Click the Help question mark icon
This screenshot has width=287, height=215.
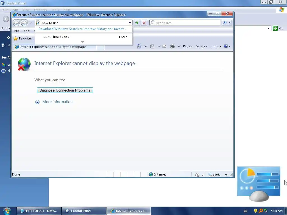tap(226, 46)
